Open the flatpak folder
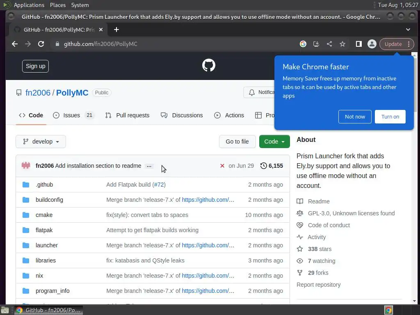The width and height of the screenshot is (420, 315). pos(44,230)
